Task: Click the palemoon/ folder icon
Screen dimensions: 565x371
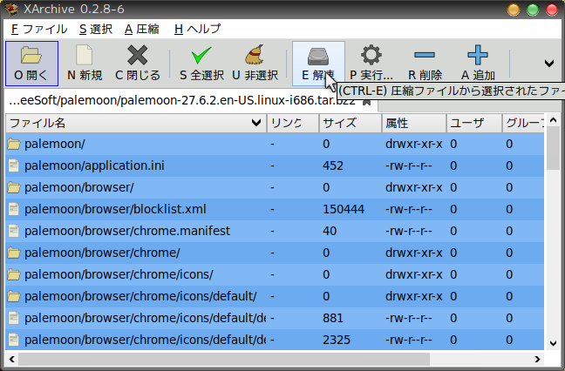Action: coord(14,144)
